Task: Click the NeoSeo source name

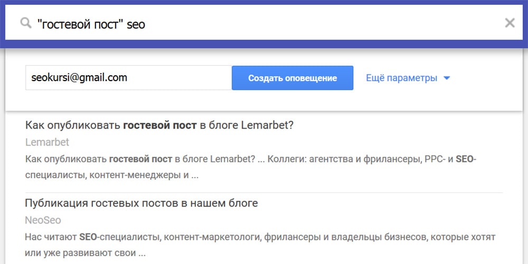Action: 43,220
